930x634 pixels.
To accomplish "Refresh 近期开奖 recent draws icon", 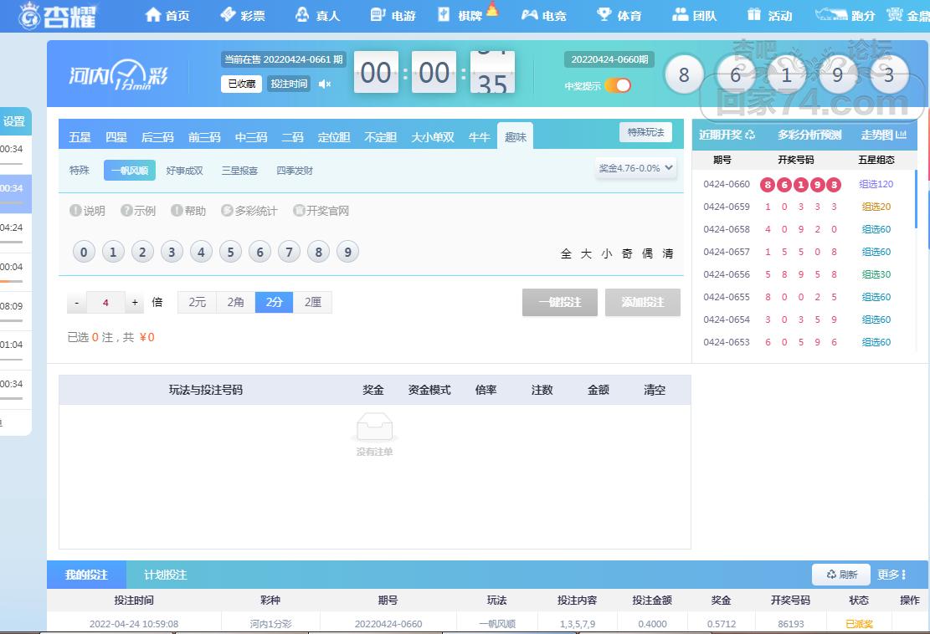I will (x=750, y=135).
